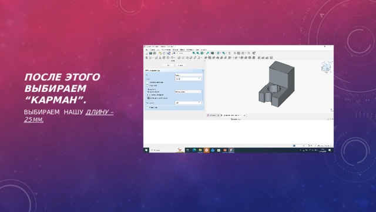This screenshot has height=212, width=376.
Task: Click the Windows taskbar search box
Action: pyautogui.click(x=167, y=150)
